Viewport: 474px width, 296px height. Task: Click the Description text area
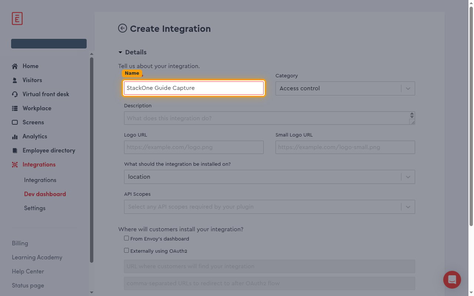tap(269, 118)
